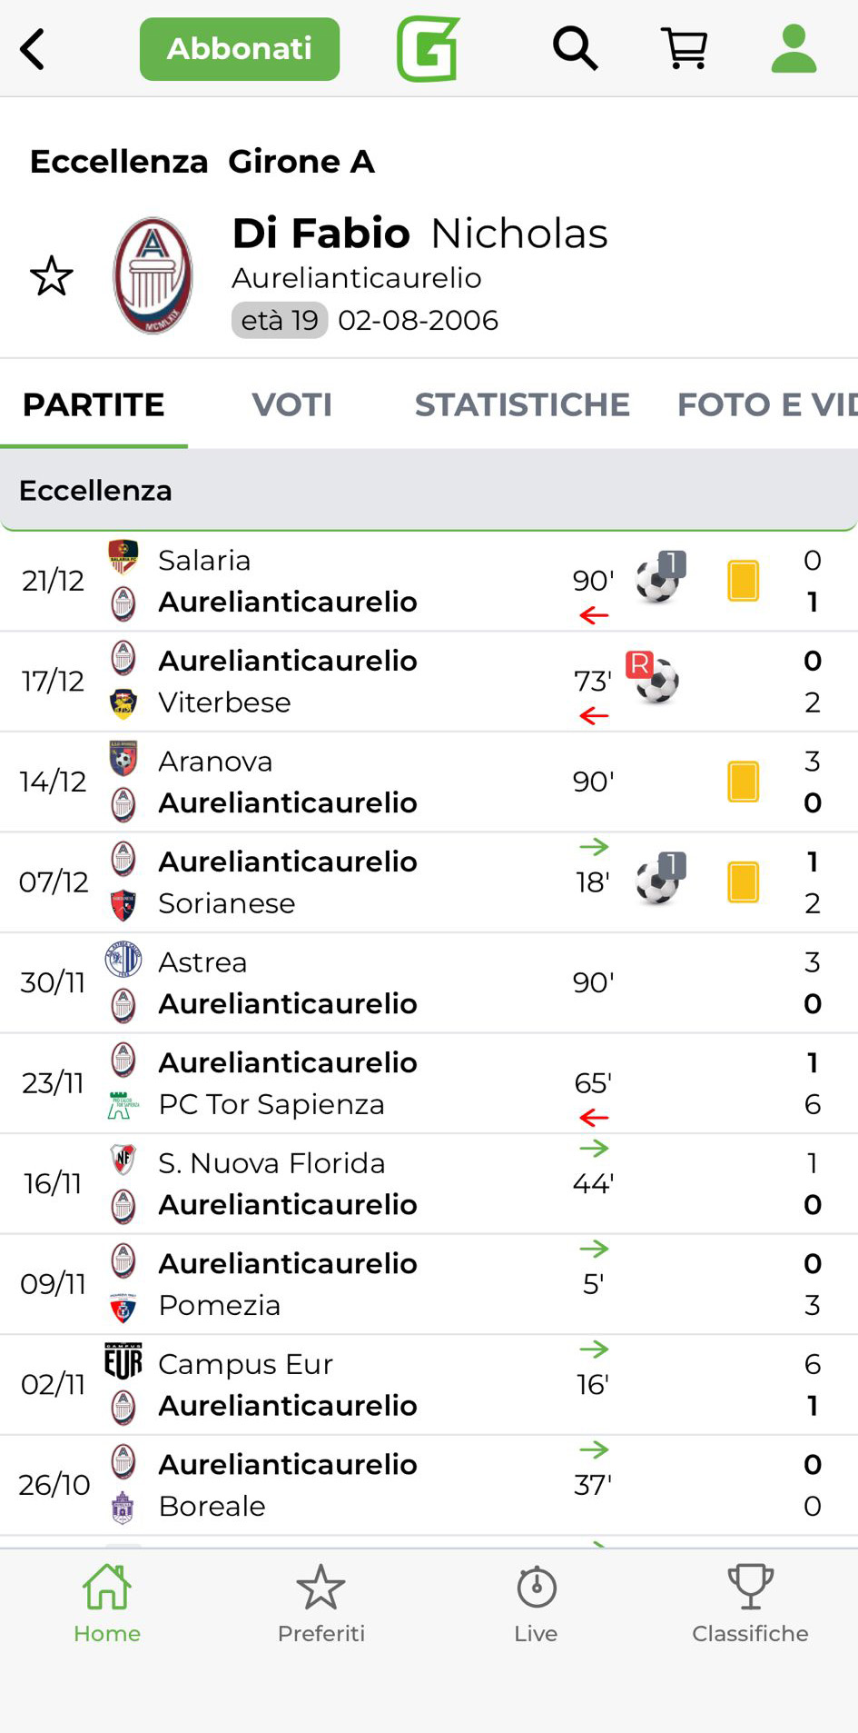Switch to the STATISTICHE tab

(x=522, y=404)
